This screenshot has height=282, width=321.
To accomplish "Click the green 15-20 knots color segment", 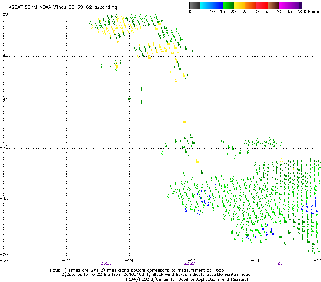I will pyautogui.click(x=228, y=5).
